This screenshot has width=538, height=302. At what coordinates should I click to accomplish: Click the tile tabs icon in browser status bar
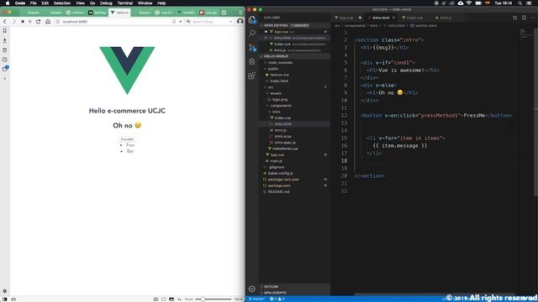pos(164,299)
